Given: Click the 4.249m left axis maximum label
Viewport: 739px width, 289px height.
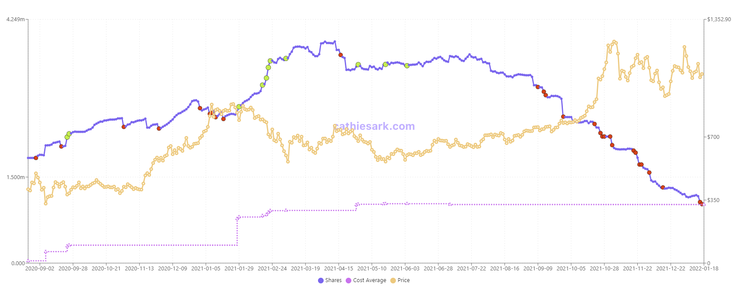Looking at the screenshot, I should tap(16, 19).
